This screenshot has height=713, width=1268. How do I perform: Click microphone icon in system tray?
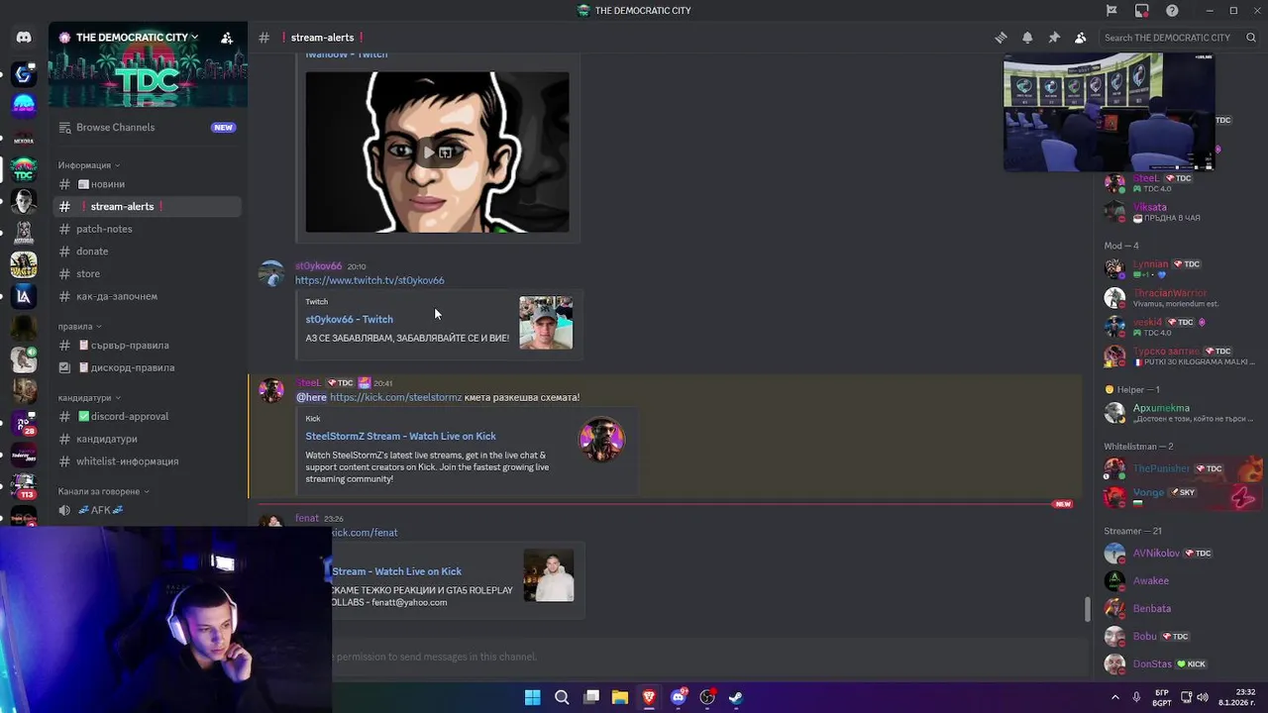point(1136,697)
